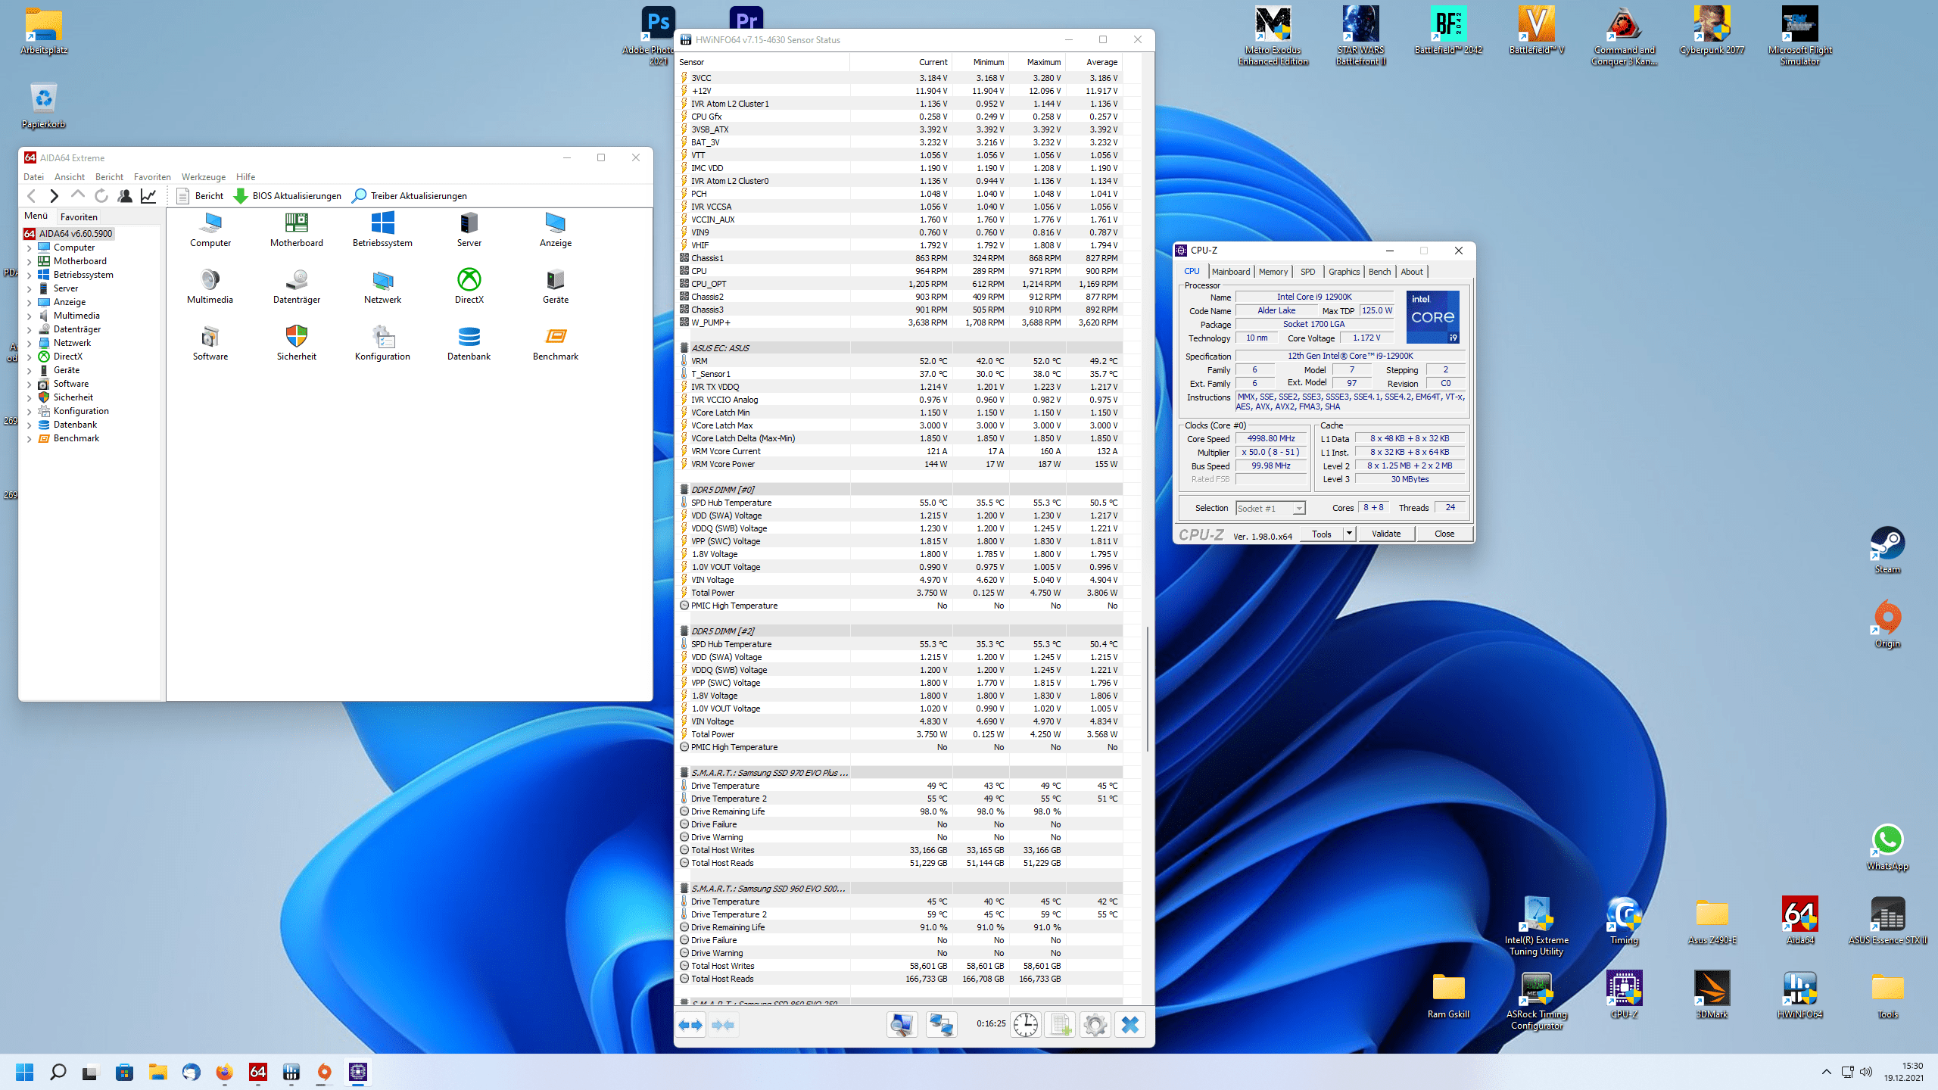This screenshot has width=1938, height=1090.
Task: Click the AIDA64 refresh toolbar icon
Action: [x=101, y=196]
